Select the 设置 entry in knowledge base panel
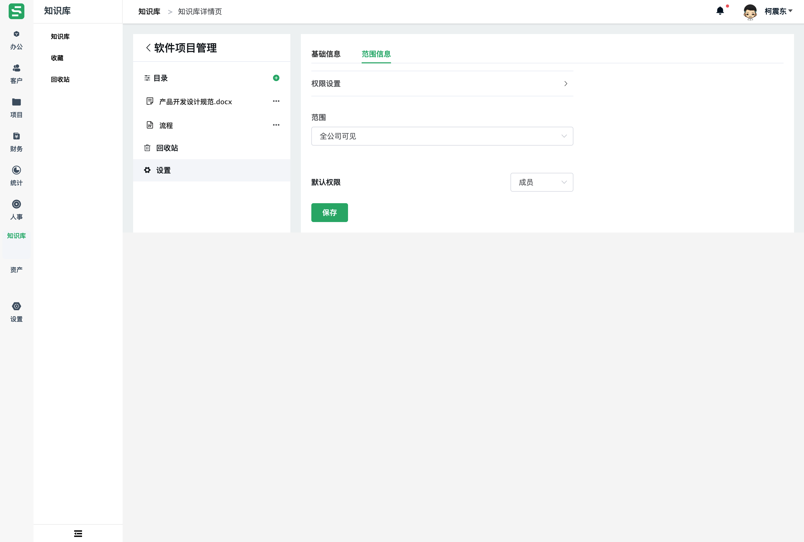 click(211, 170)
